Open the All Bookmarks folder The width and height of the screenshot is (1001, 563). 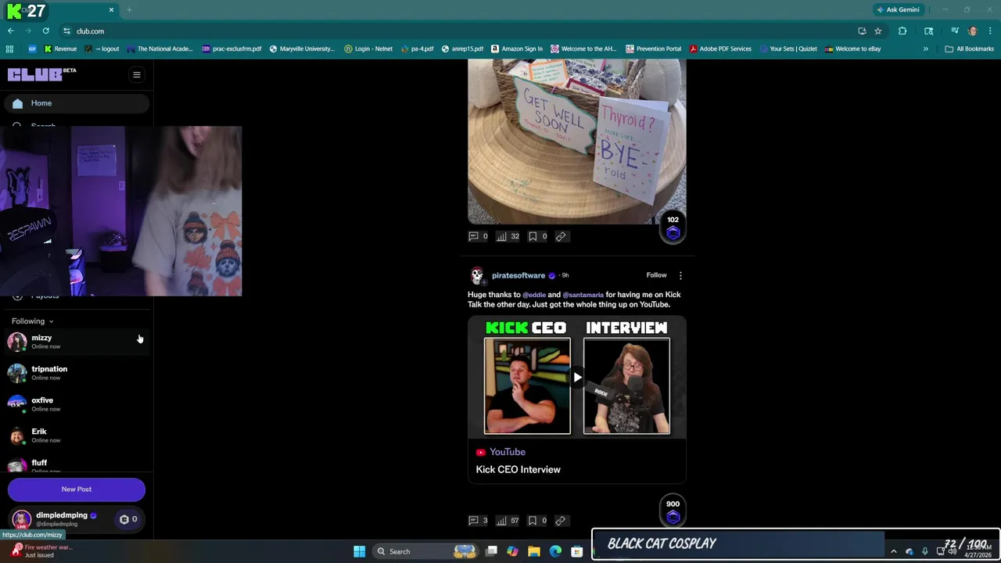[969, 48]
